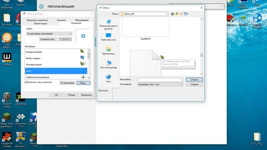Open Моды, Читы для Minecraft shortcut
This screenshot has height=150, width=267.
click(x=7, y=120)
